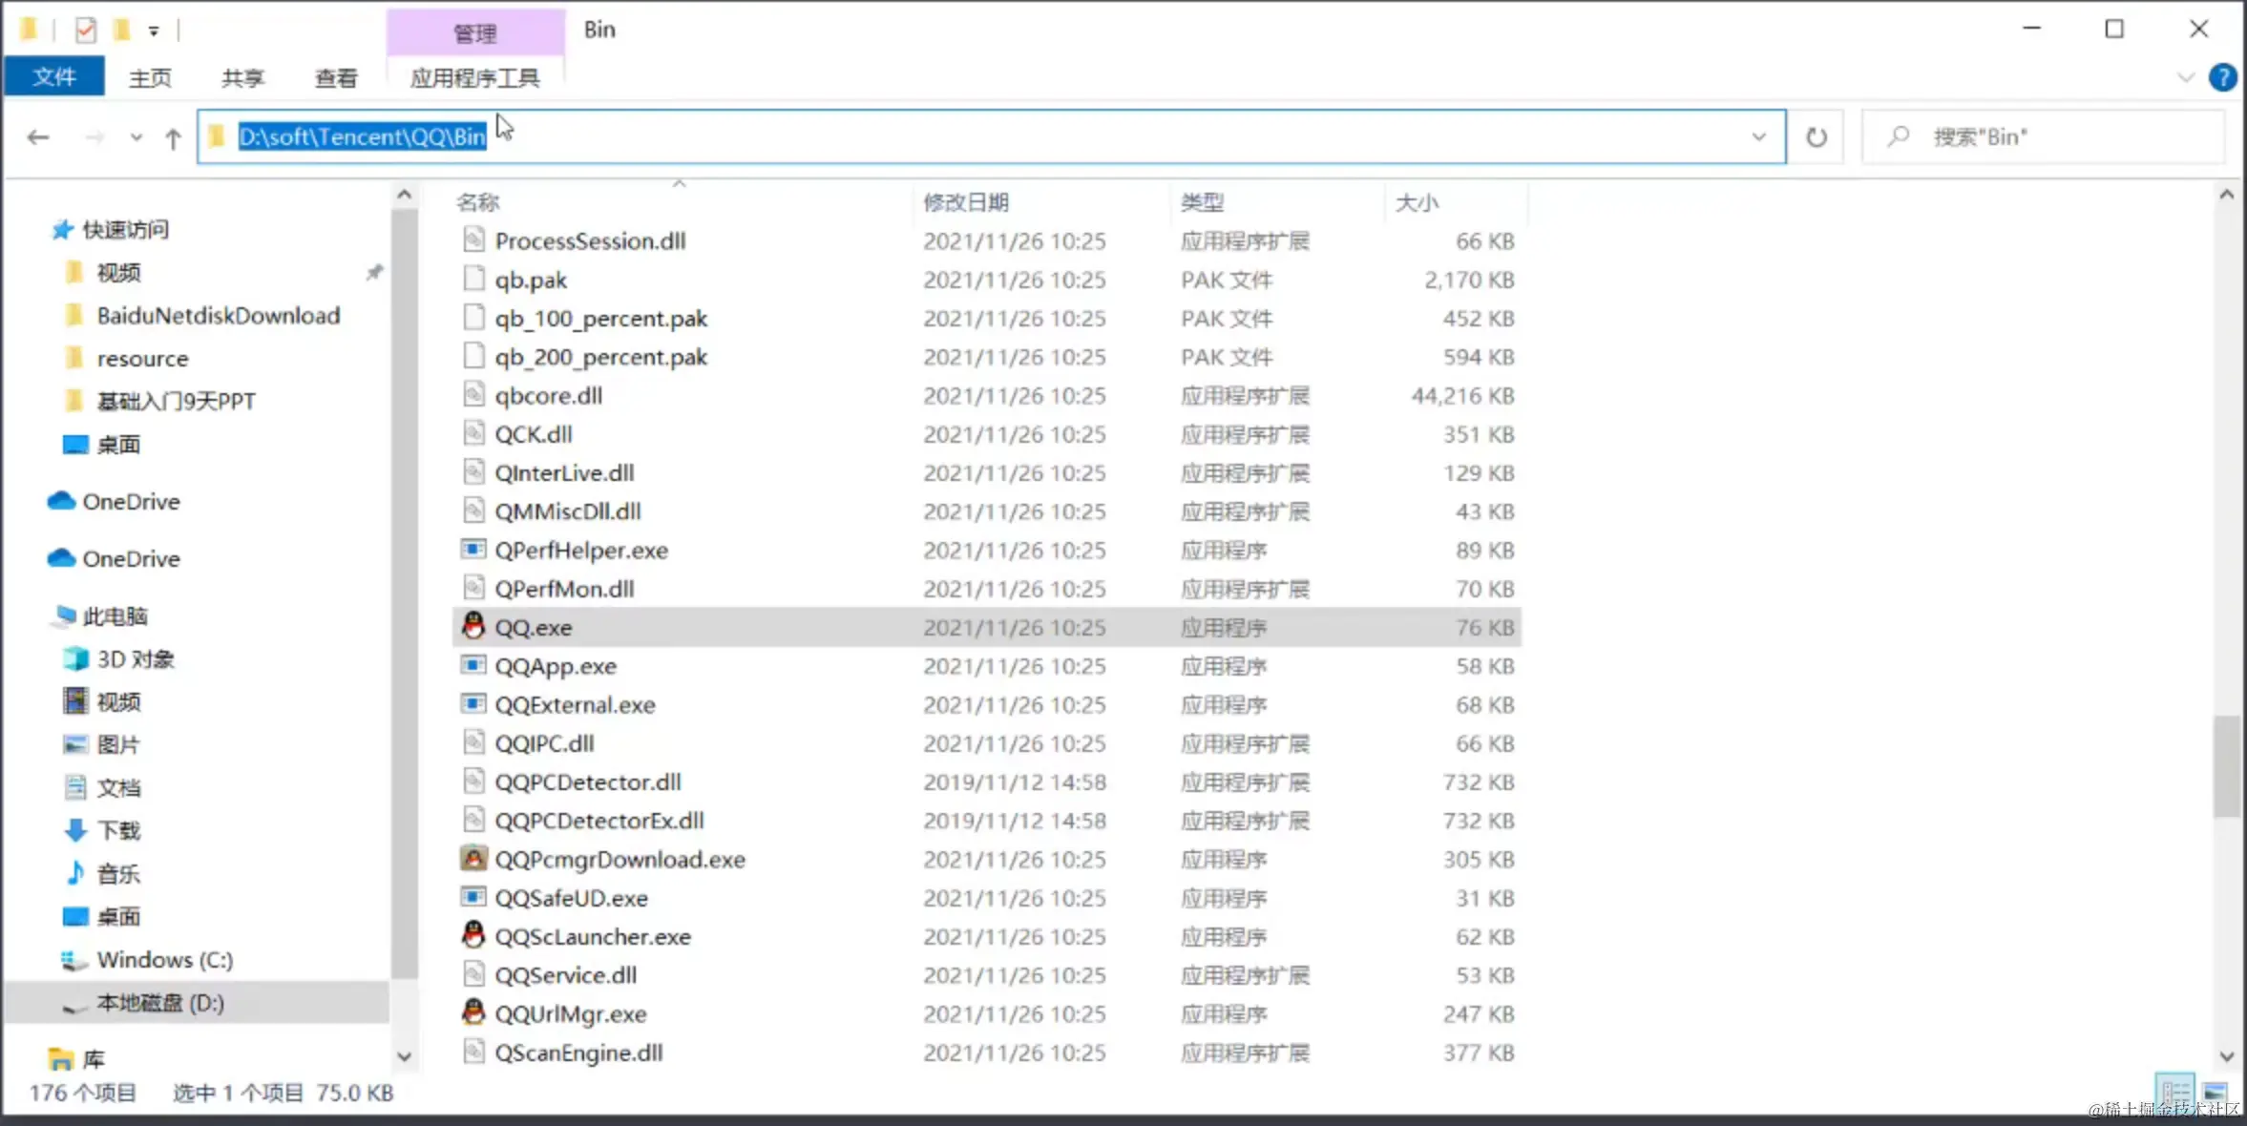Switch to details view in status bar
The width and height of the screenshot is (2247, 1126).
click(2175, 1091)
